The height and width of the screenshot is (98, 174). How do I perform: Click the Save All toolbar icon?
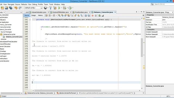[x=11, y=8]
